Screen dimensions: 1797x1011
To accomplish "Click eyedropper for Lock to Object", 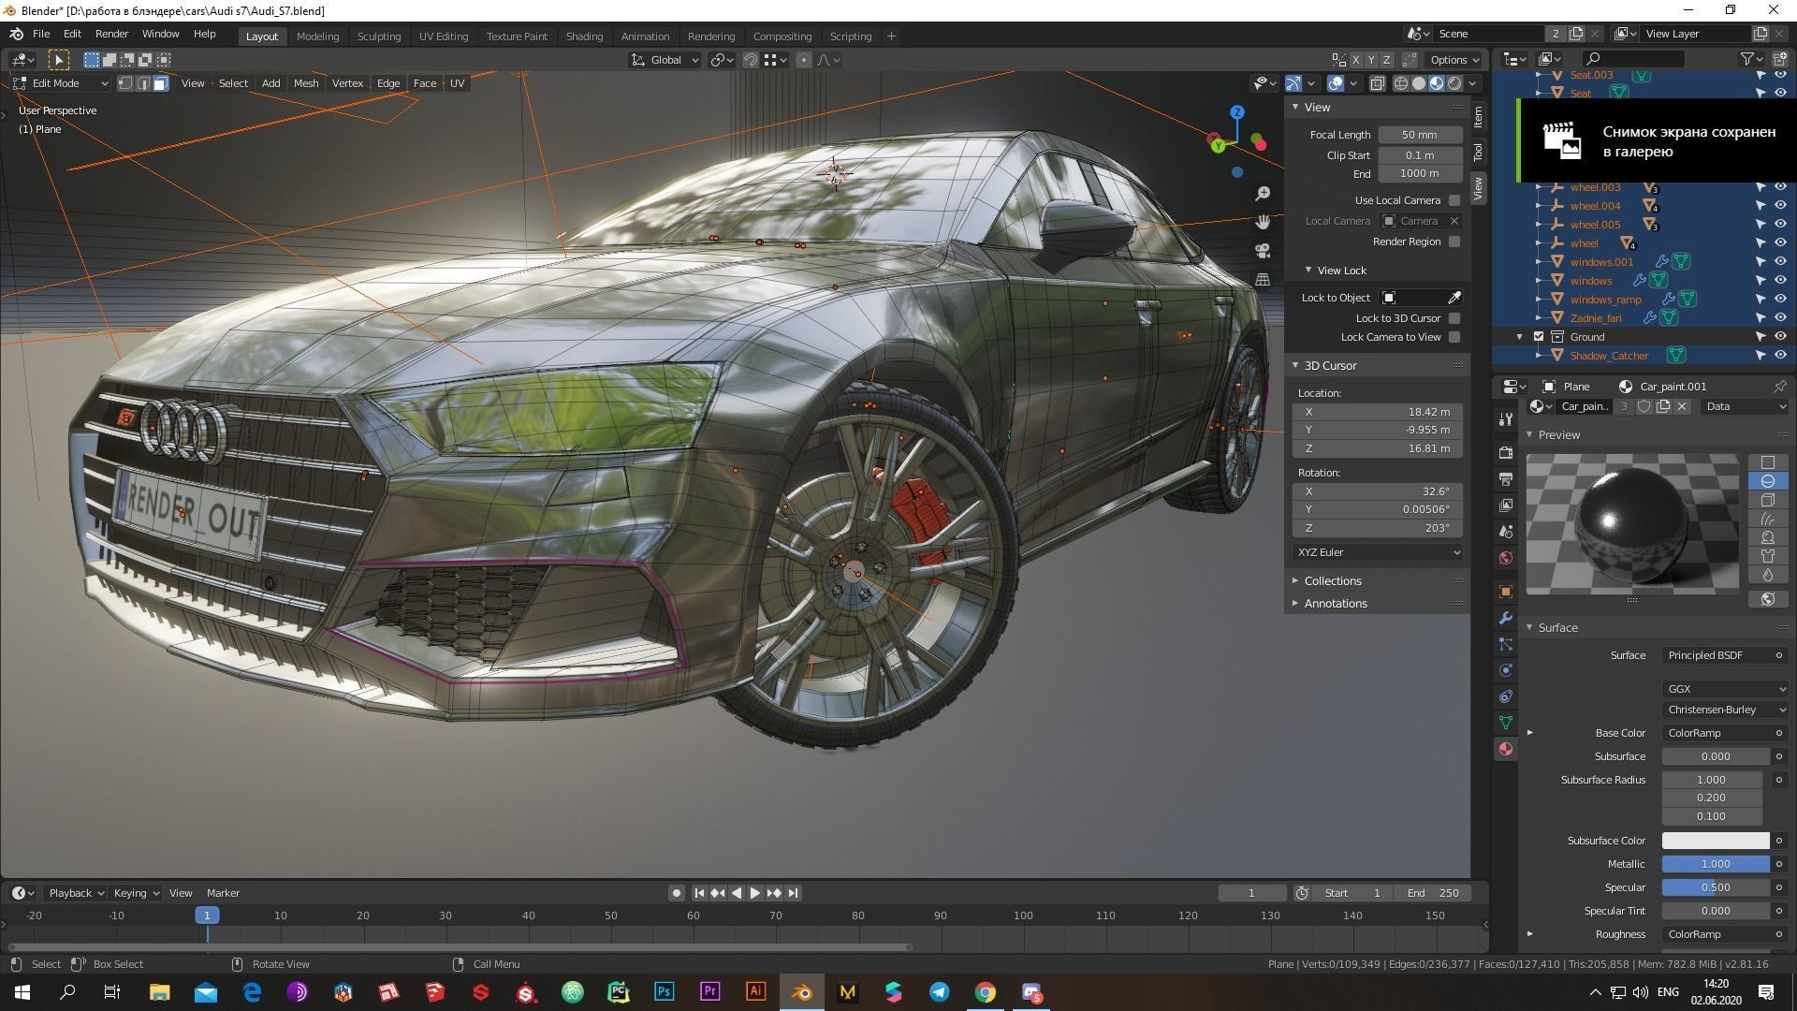I will 1454,298.
